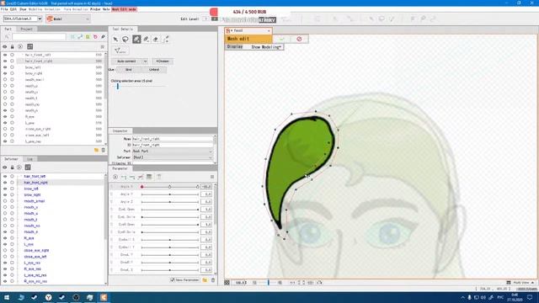Click the parameter list settings icon

click(x=149, y=177)
